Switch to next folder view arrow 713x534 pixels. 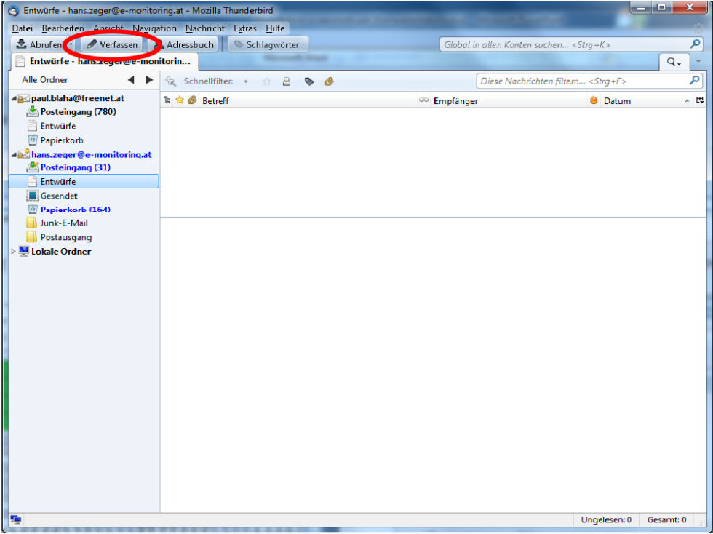point(149,80)
